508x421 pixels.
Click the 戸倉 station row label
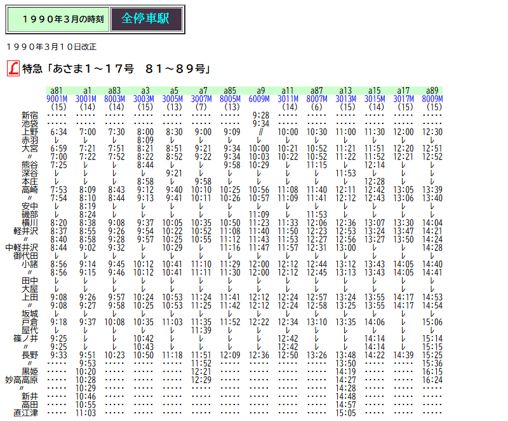click(x=30, y=322)
